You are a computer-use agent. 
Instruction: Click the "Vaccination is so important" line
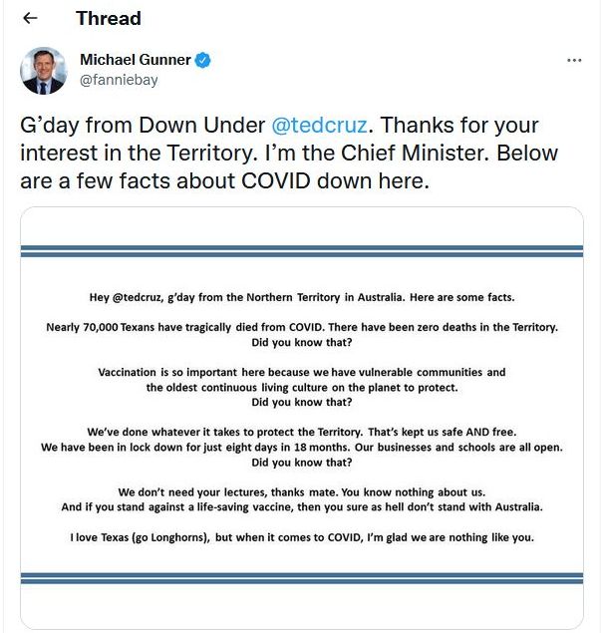point(301,372)
